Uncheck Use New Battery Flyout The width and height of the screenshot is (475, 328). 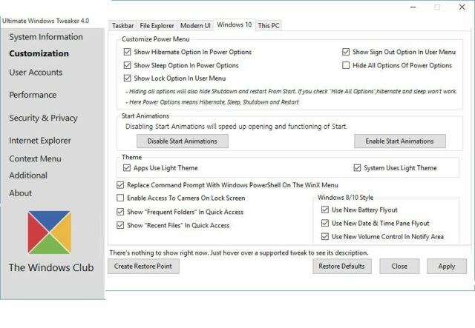coord(325,210)
